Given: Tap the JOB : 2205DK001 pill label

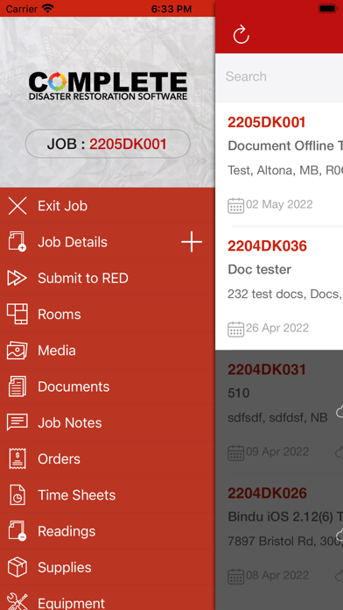Looking at the screenshot, I should [108, 144].
